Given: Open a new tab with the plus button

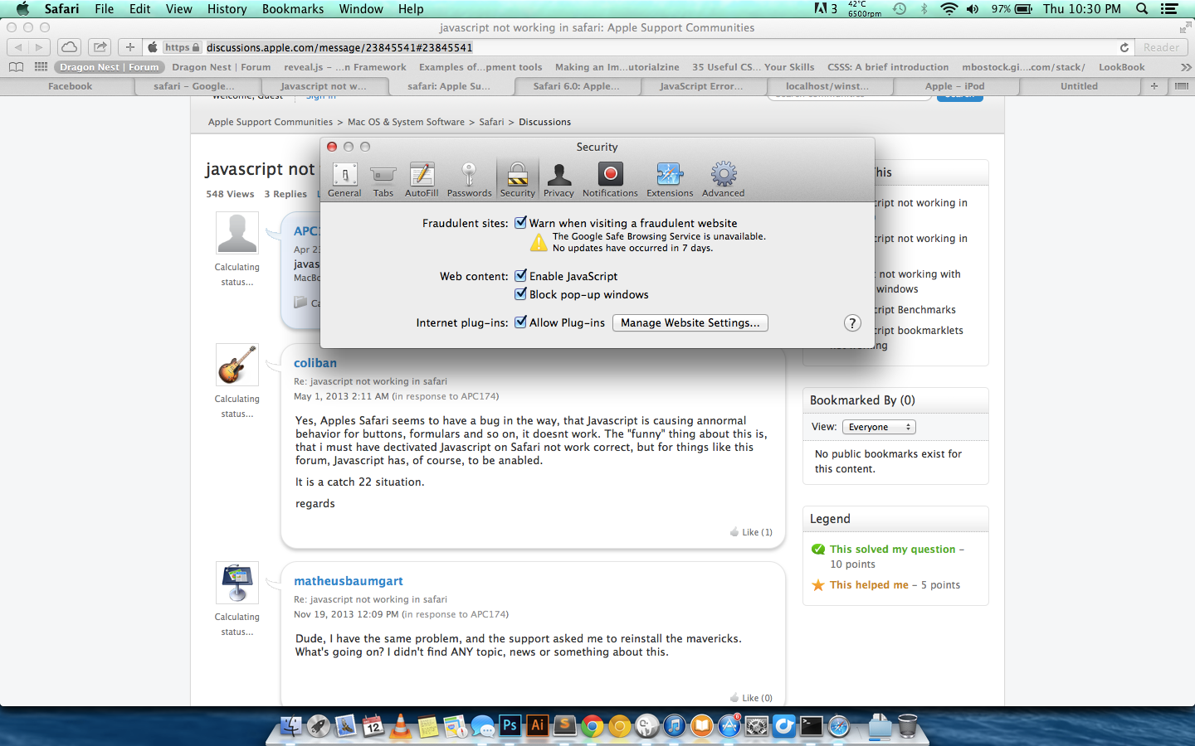Looking at the screenshot, I should (x=1154, y=86).
